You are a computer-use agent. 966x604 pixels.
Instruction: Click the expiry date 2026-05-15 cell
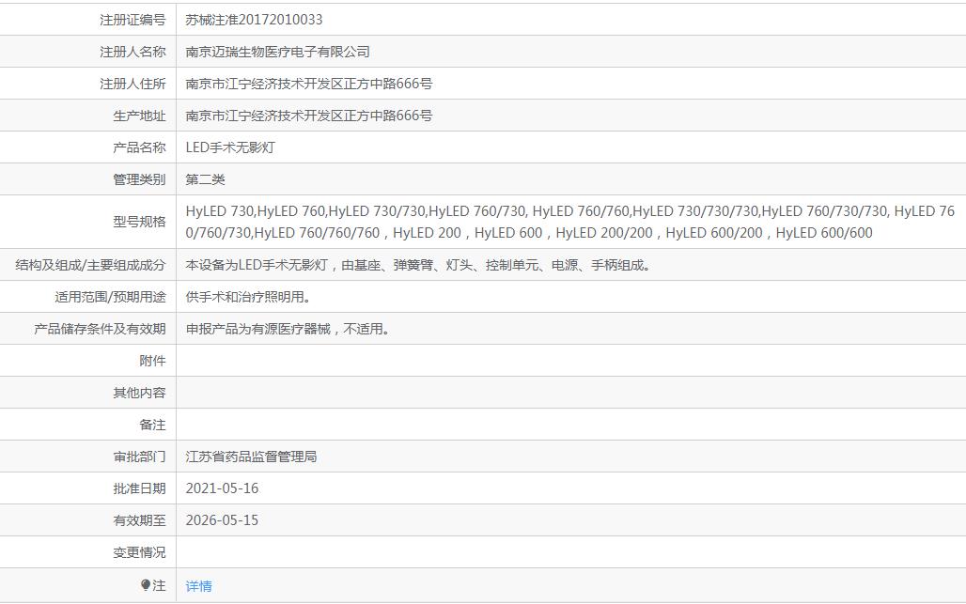(225, 520)
